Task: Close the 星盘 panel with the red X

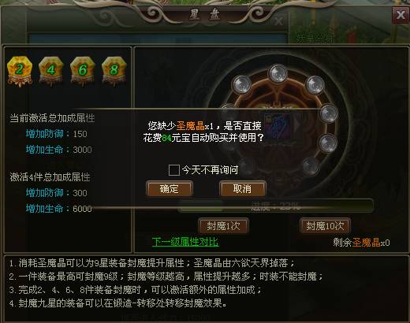Action: coord(401,15)
